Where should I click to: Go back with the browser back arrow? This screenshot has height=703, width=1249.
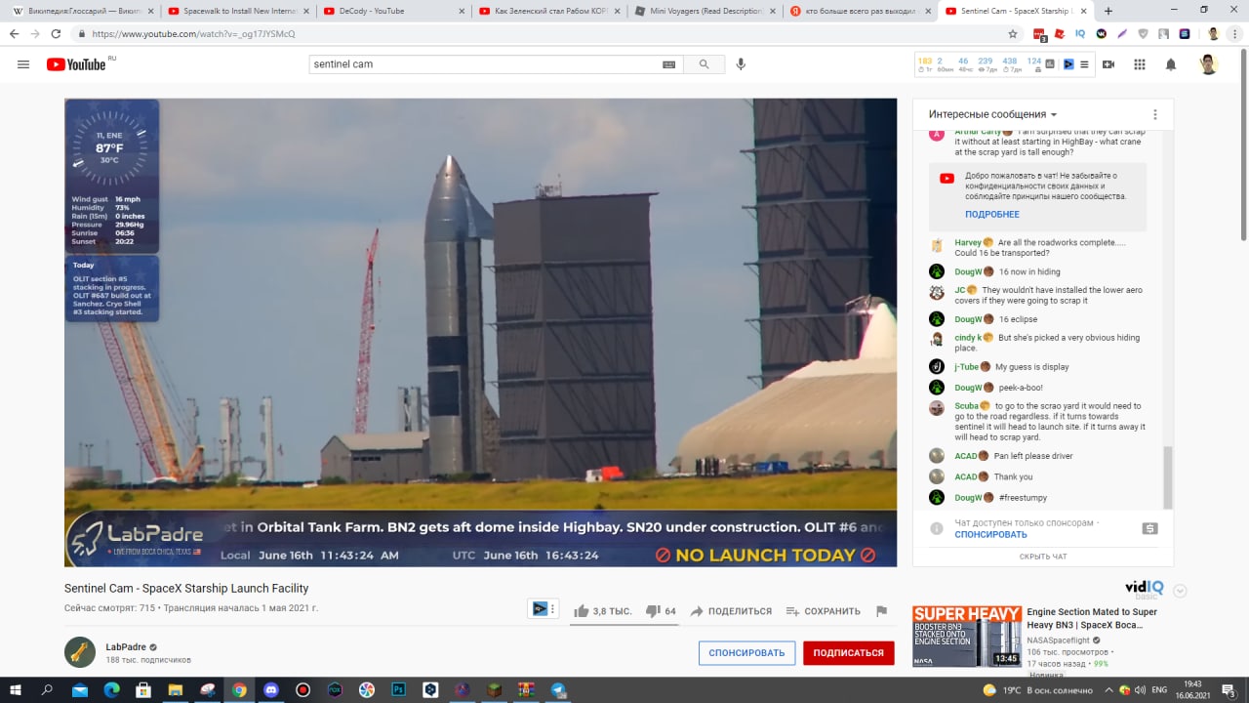pyautogui.click(x=14, y=33)
